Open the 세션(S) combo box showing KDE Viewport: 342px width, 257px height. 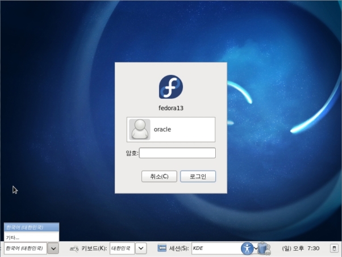216,248
